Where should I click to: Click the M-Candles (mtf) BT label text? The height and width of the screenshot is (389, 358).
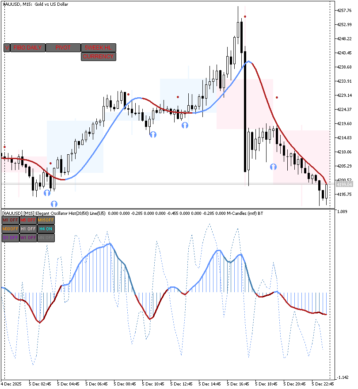(245, 214)
